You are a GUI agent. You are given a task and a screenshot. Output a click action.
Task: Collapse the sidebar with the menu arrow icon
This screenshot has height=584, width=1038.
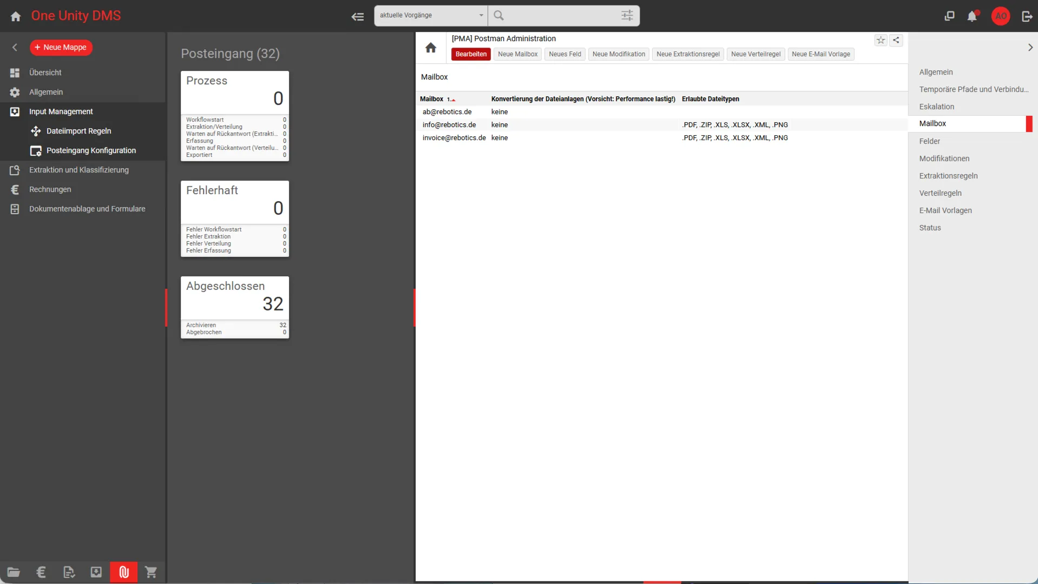click(x=358, y=16)
